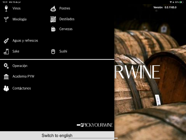Viewport: 186px width, 140px height.
Task: Open the Vinos menu entry
Action: [x=16, y=8]
